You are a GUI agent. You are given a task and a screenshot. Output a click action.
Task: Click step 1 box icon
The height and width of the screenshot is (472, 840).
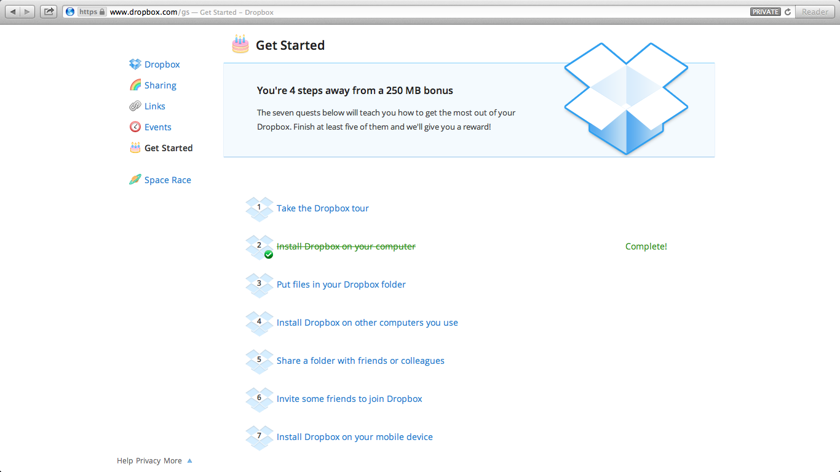coord(260,209)
